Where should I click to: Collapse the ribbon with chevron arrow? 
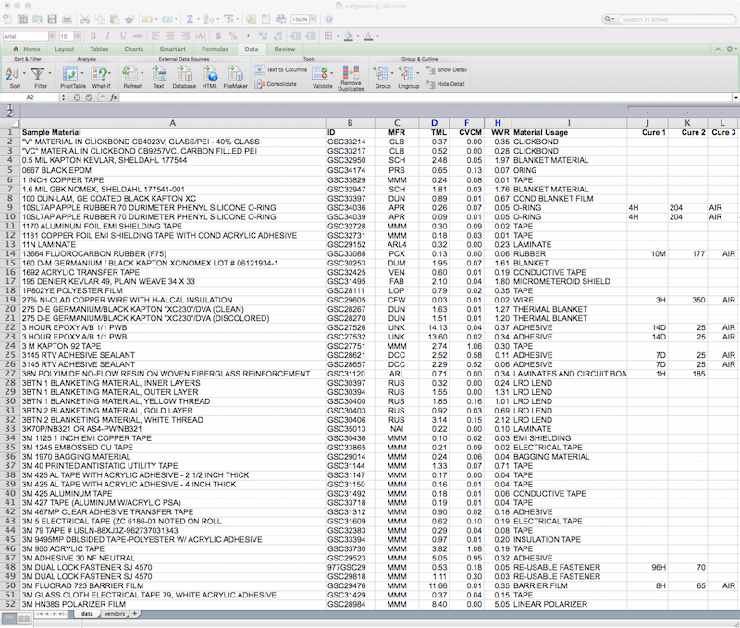click(x=718, y=49)
